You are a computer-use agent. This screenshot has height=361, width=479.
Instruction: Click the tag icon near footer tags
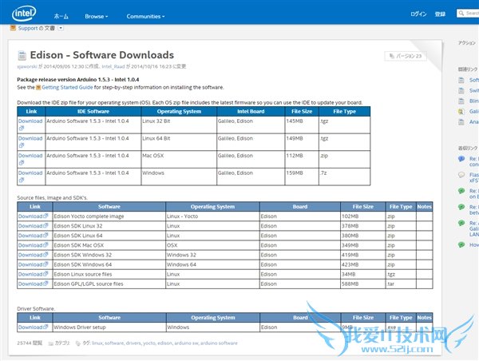(x=79, y=343)
